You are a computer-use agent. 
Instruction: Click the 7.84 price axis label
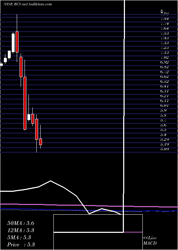coord(164,19)
